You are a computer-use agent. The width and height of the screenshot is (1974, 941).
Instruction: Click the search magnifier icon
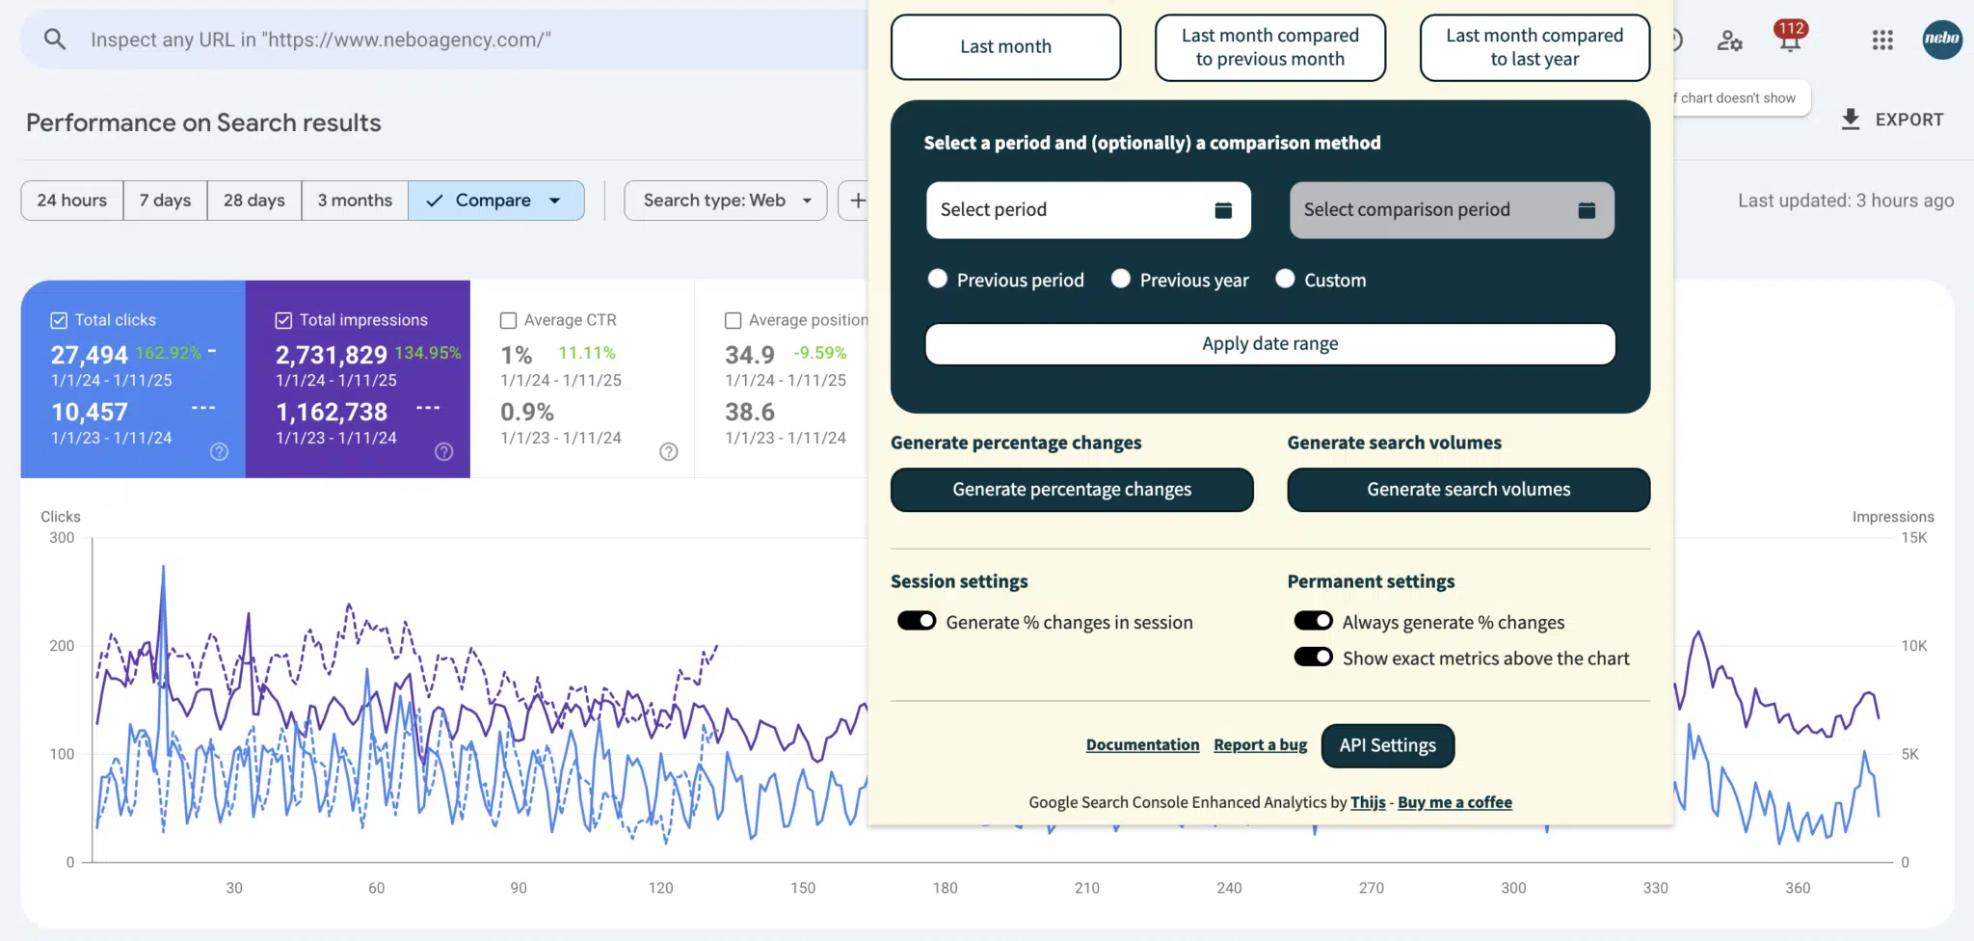click(x=55, y=40)
